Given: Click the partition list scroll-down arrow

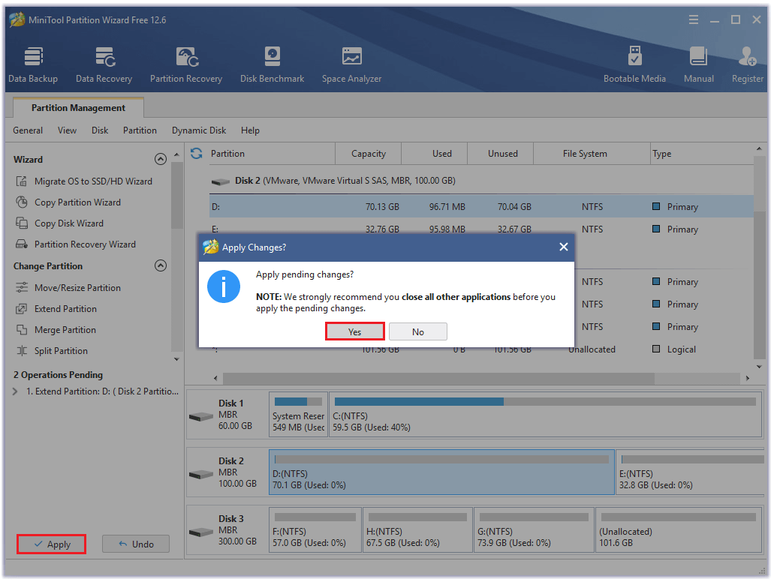Looking at the screenshot, I should 759,367.
